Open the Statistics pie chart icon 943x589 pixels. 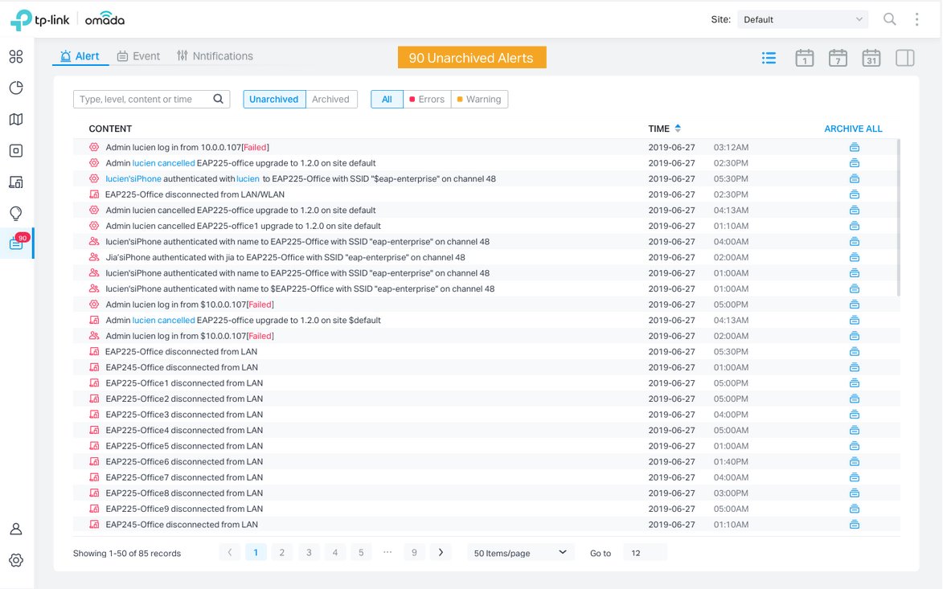(x=16, y=88)
